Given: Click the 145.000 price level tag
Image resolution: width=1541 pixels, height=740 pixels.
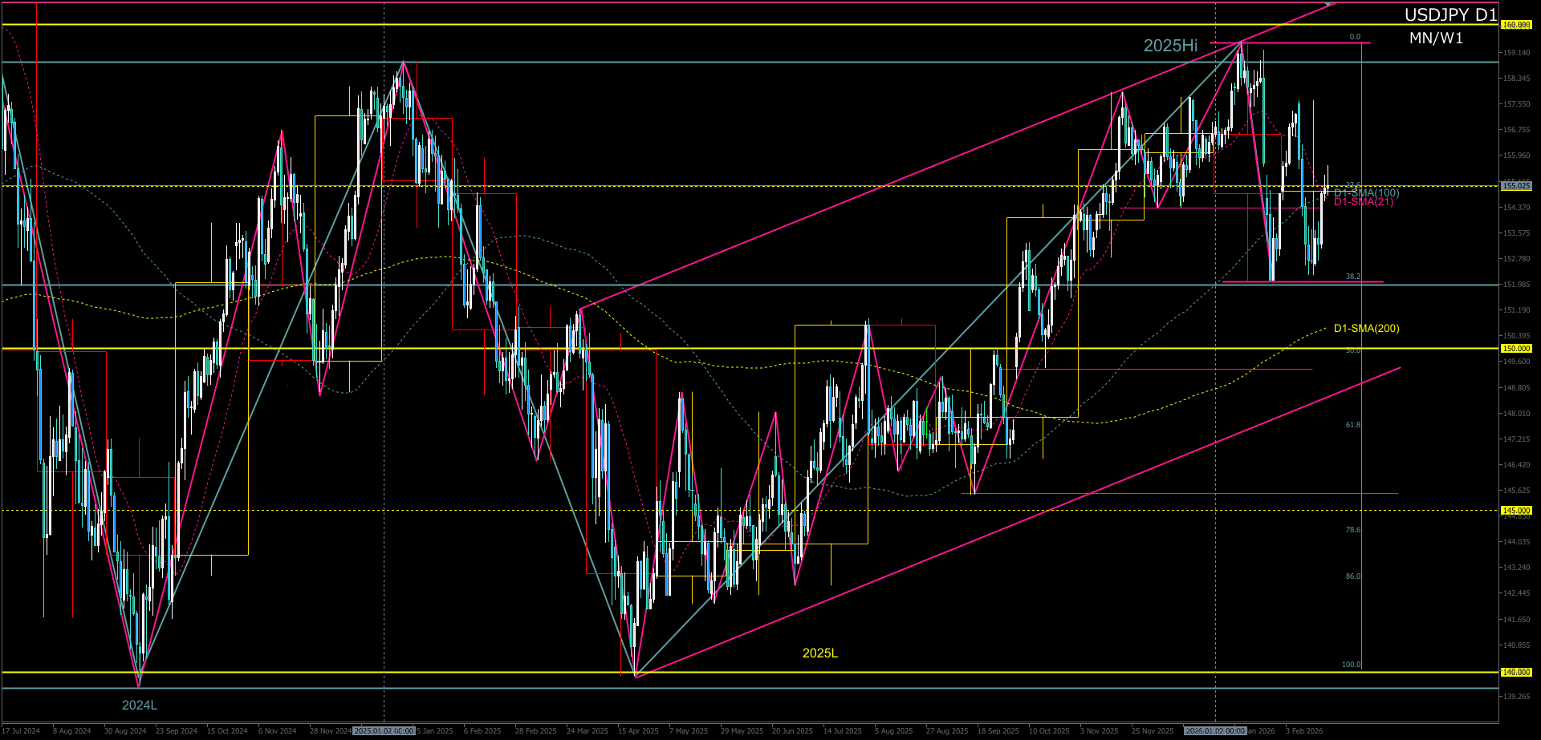Looking at the screenshot, I should [1516, 511].
